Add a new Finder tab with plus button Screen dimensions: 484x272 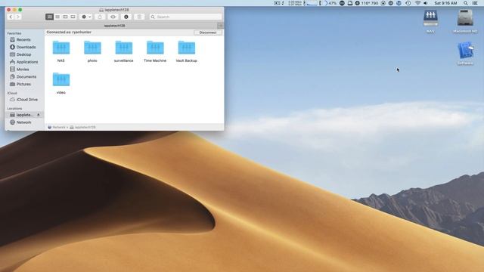point(220,26)
